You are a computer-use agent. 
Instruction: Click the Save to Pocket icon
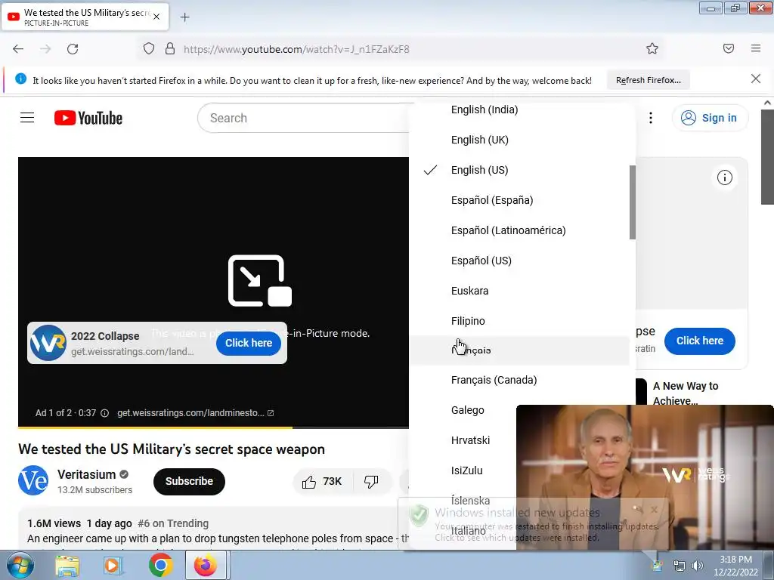pos(729,48)
